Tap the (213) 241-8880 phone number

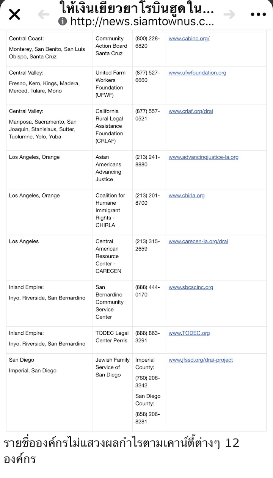click(x=148, y=161)
